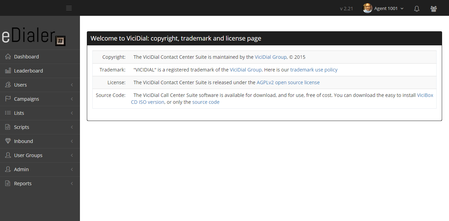Screen dimensions: 449x221
Task: Expand the Lists submenu chevron
Action: tap(72, 113)
